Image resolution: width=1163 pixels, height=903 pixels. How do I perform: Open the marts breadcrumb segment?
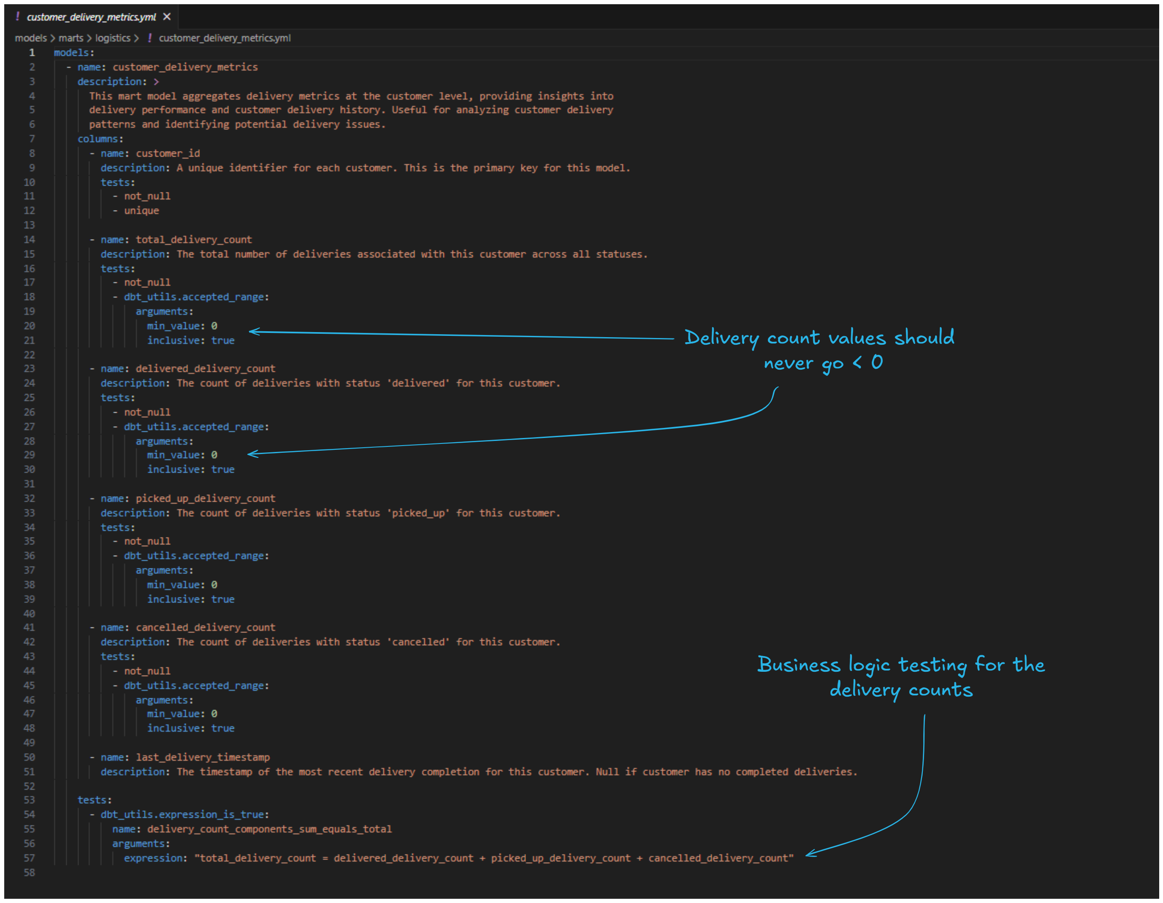71,38
